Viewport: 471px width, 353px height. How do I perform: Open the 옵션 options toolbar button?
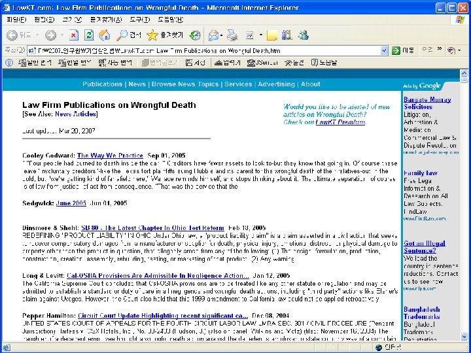294,63
